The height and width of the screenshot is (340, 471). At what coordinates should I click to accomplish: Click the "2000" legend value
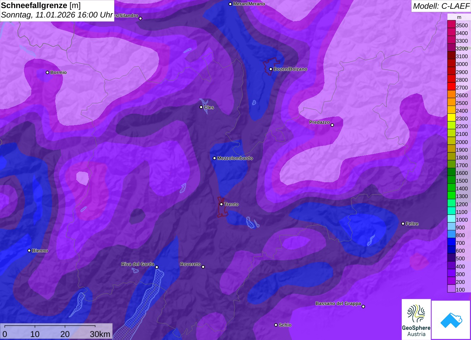462,142
